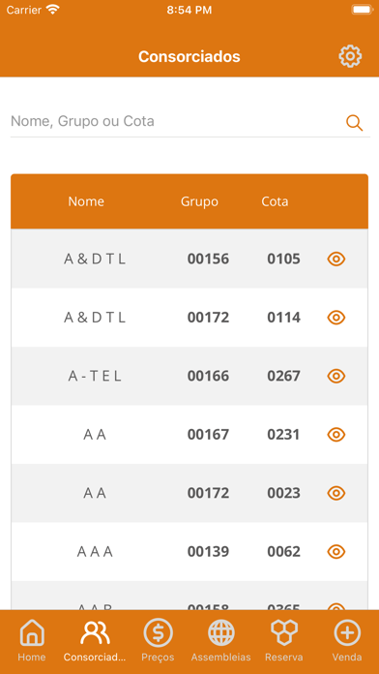Select the A & D T L row 00156
379x674 pixels.
[189, 260]
